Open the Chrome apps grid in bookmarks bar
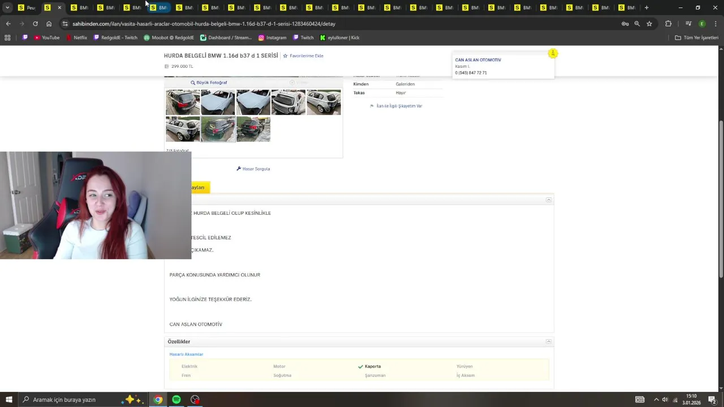Viewport: 724px width, 407px height. [7, 38]
